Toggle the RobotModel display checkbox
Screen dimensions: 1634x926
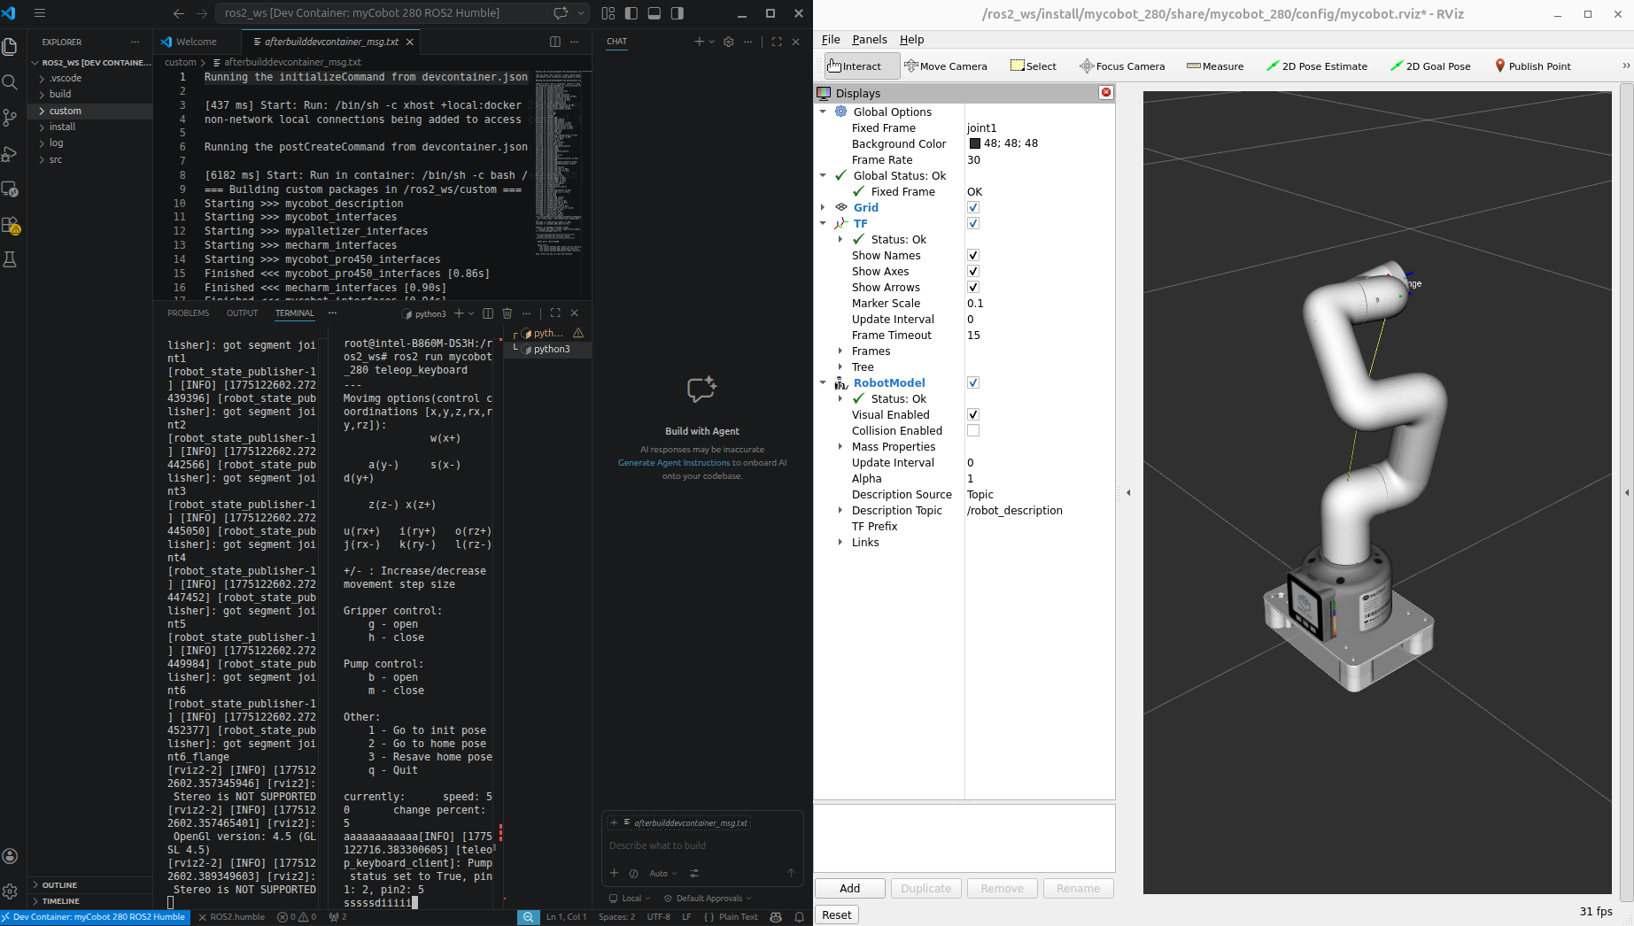(x=973, y=383)
